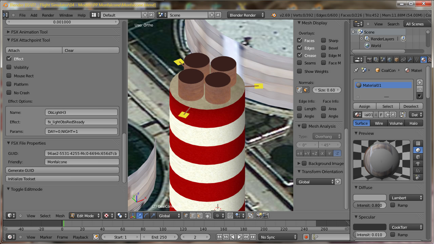Select the sphere preview shape icon
This screenshot has height=244, width=434.
point(418,150)
